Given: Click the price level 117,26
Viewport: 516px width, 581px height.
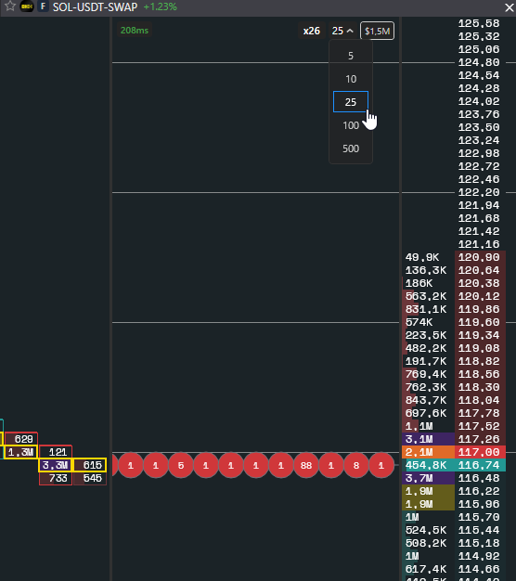Looking at the screenshot, I should click(480, 439).
